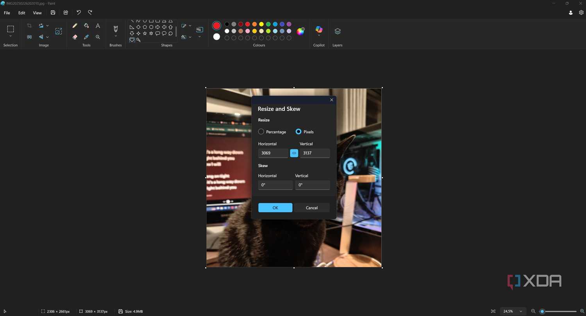Open the Edit colours wheel
The width and height of the screenshot is (586, 316).
tap(300, 31)
